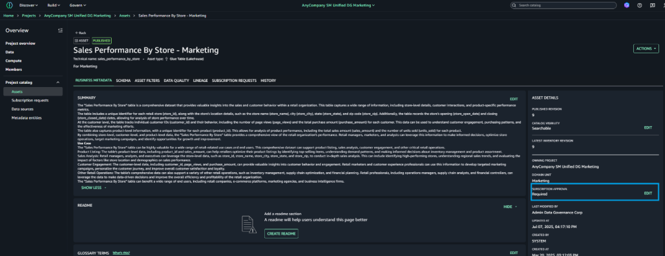Screen dimensions: 665x256
Task: Click the brain logo in top bar
Action: coord(9,5)
